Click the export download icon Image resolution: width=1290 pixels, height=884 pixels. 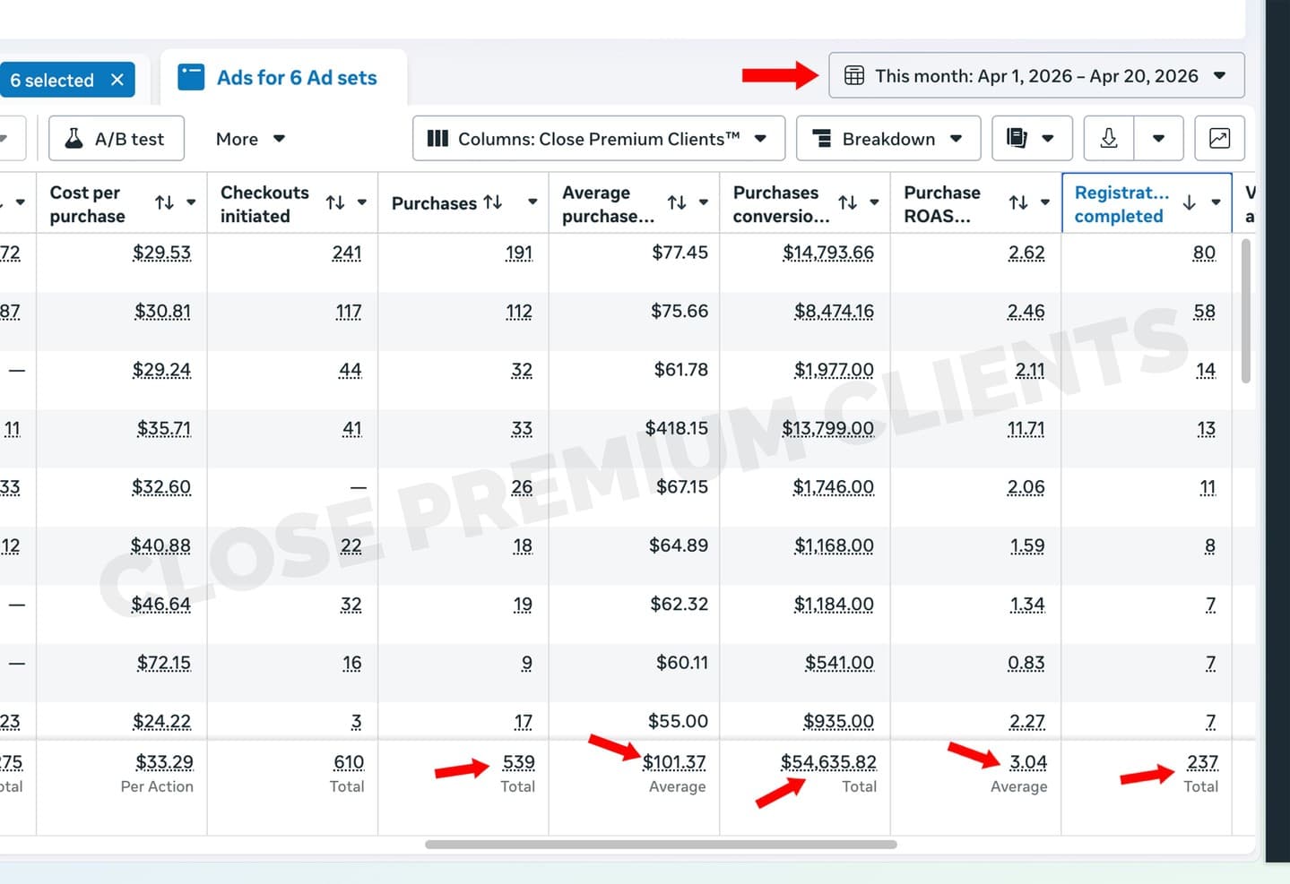click(x=1109, y=139)
